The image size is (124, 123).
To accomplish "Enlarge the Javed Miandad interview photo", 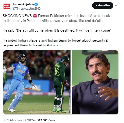I will click(95, 82).
